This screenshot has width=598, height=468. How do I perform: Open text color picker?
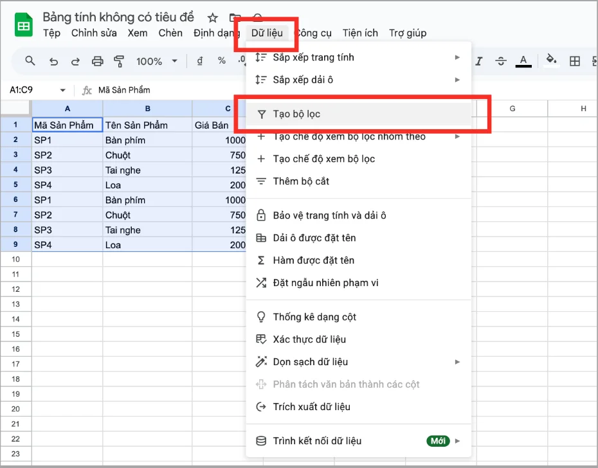[523, 61]
